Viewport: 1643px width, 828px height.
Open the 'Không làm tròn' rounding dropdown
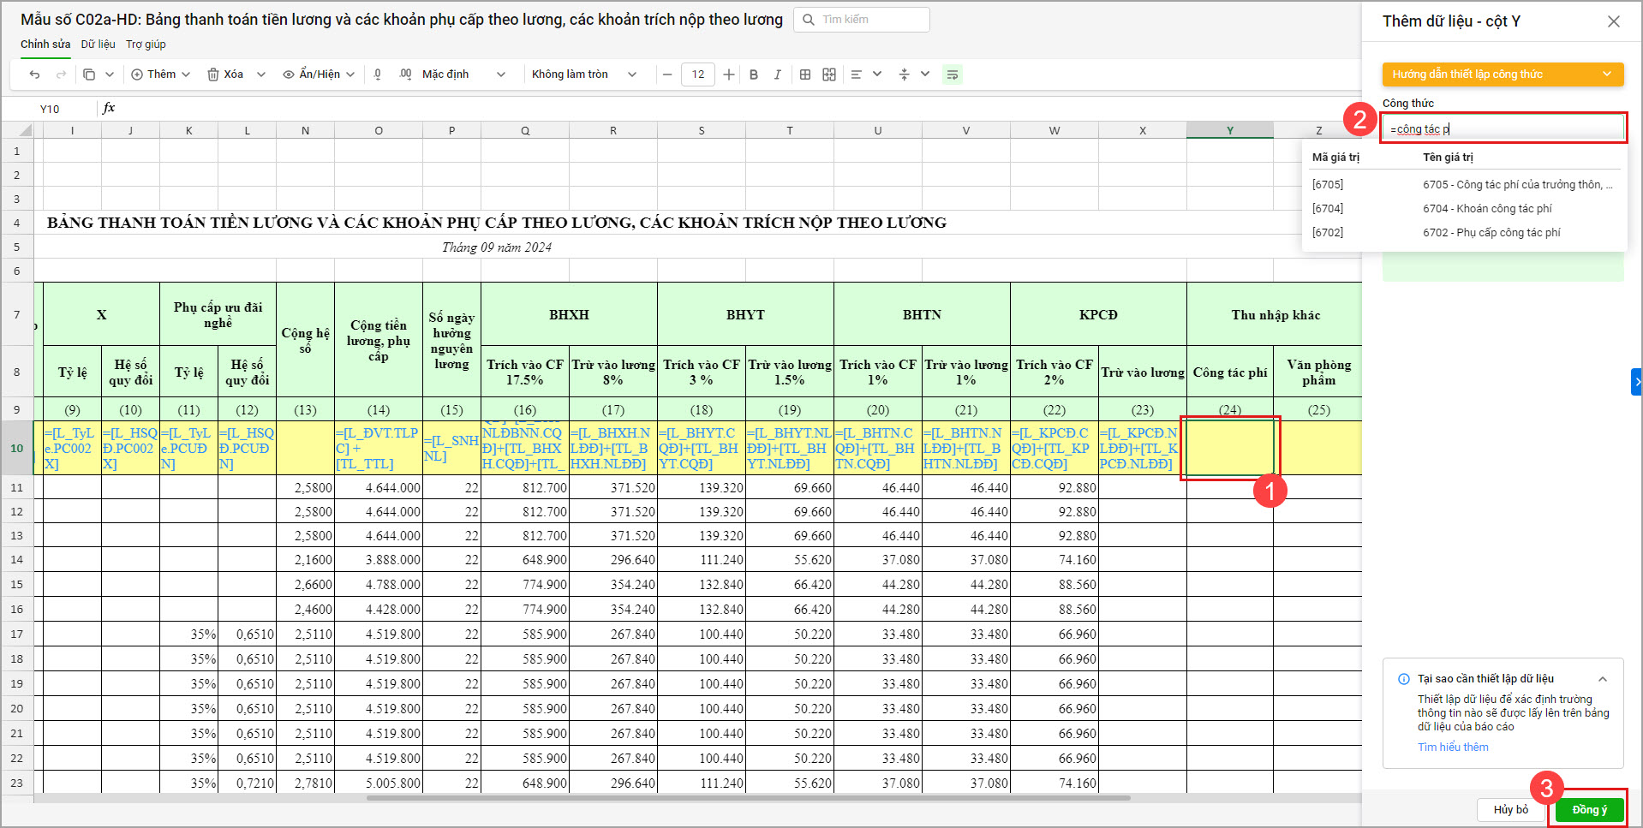583,74
